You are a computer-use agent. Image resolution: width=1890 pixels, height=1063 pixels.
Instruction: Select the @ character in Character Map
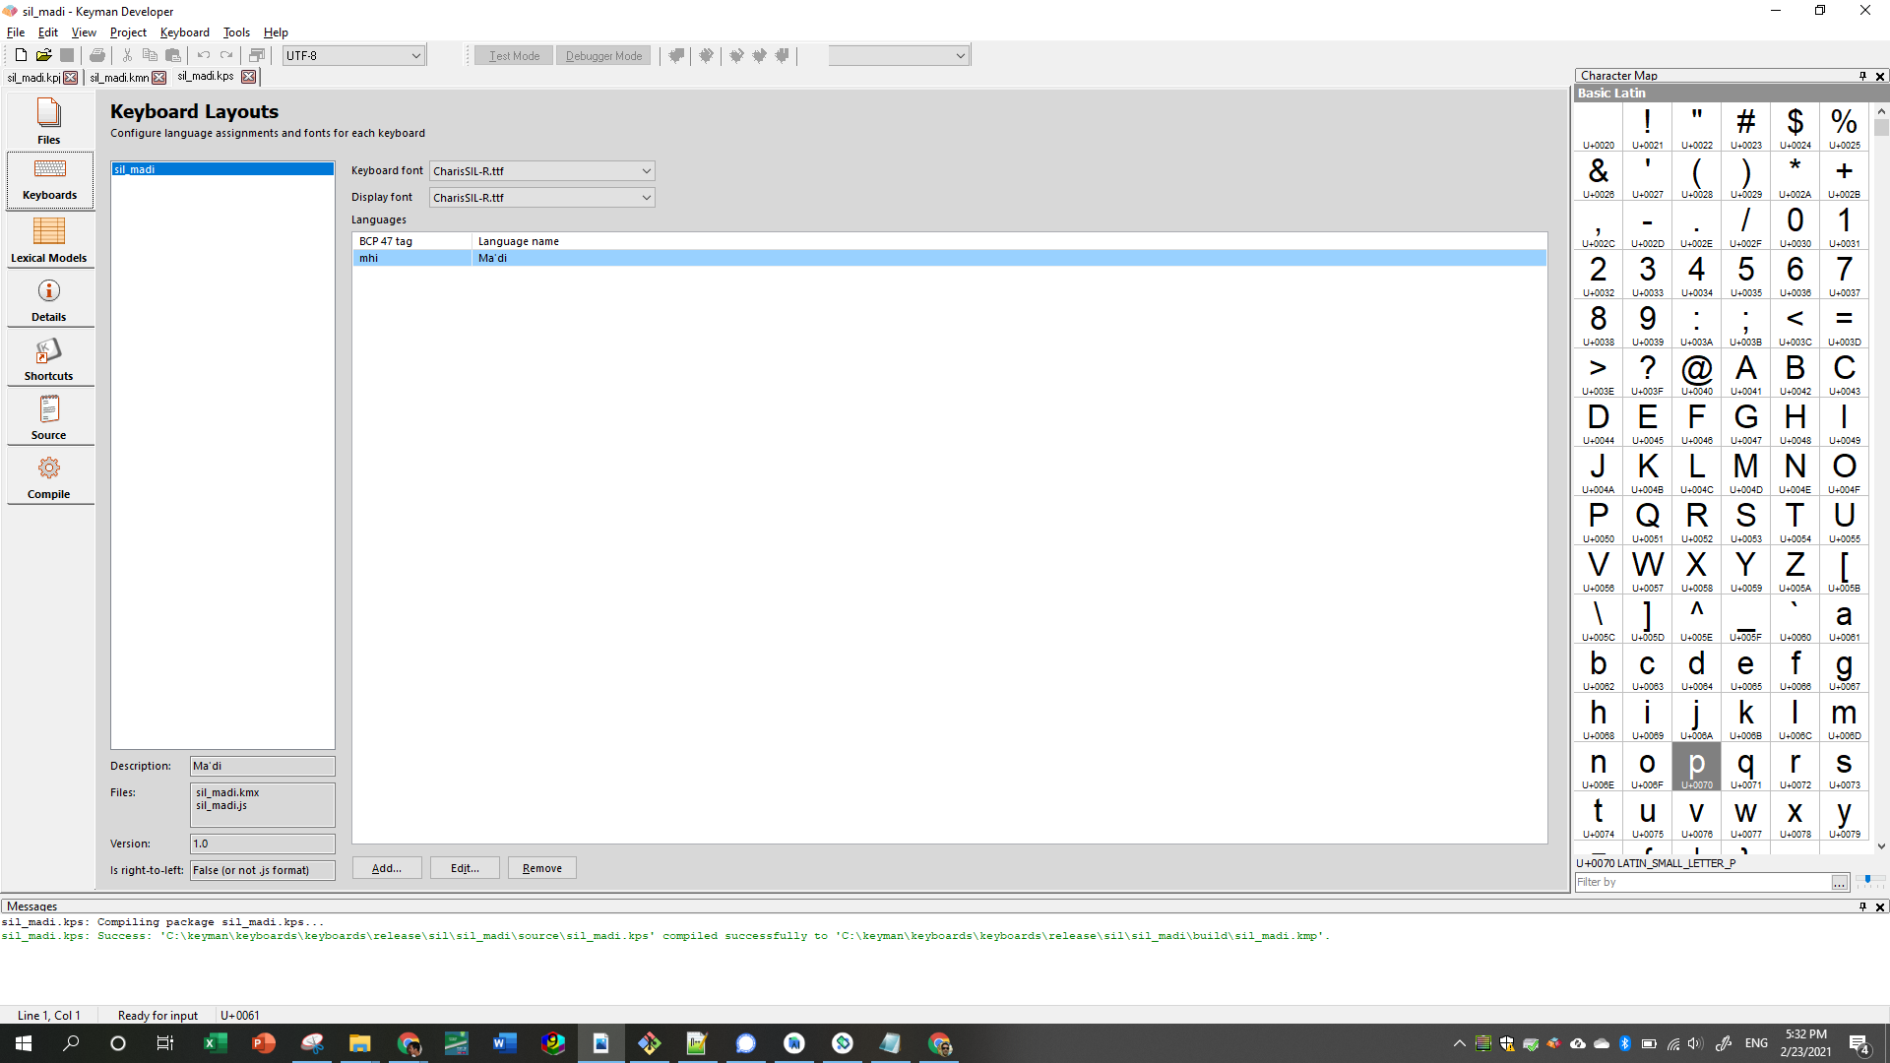pos(1696,373)
